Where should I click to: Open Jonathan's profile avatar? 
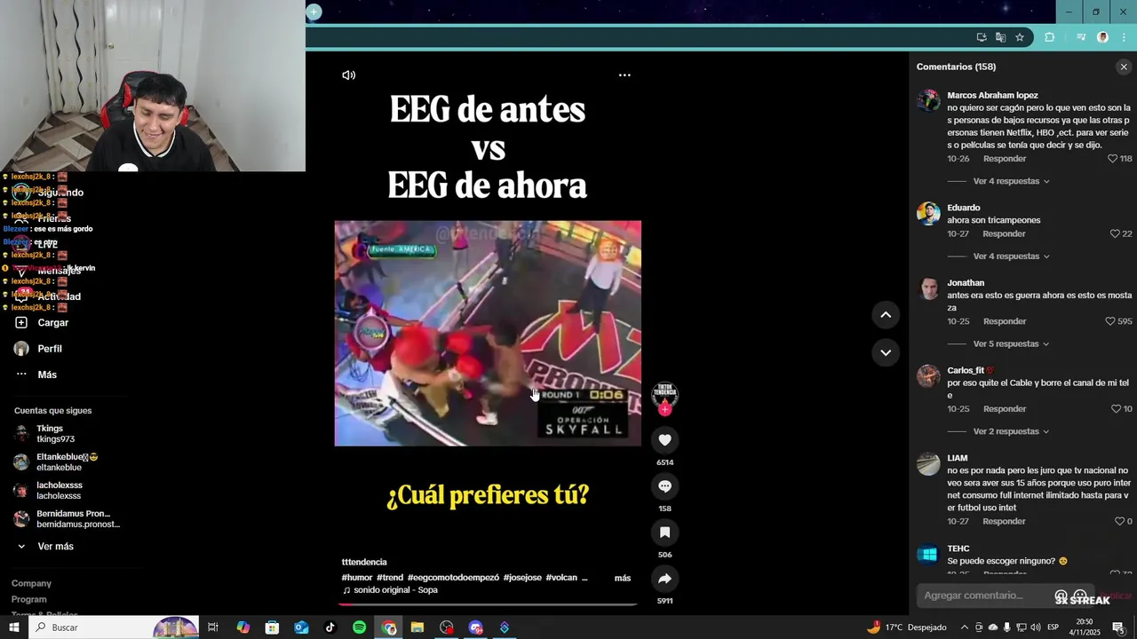928,288
